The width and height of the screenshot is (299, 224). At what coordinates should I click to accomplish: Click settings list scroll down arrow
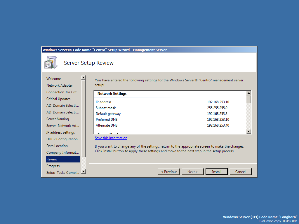248,132
